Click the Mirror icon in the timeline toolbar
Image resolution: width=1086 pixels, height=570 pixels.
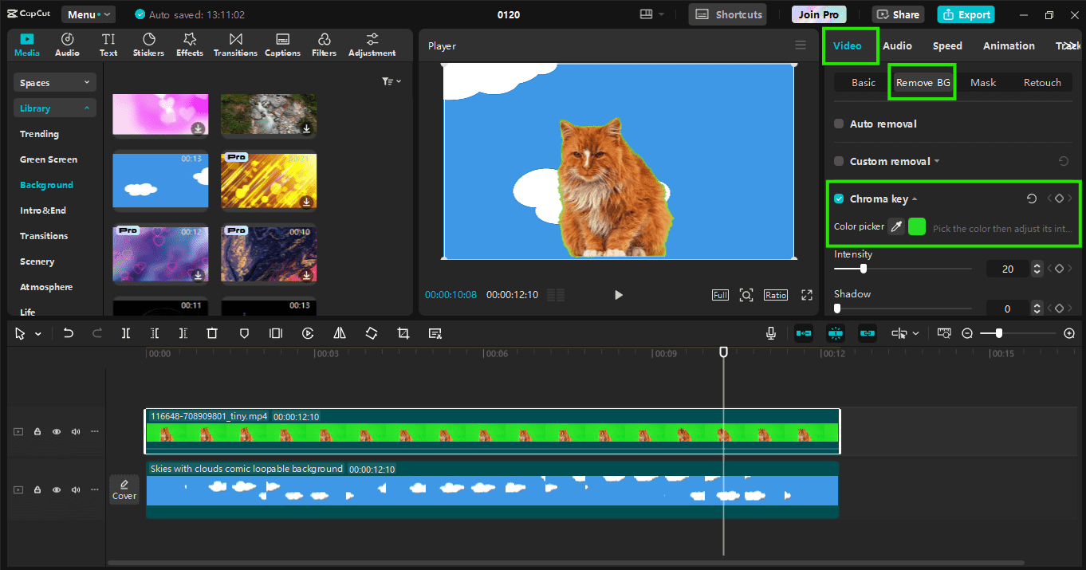[x=339, y=332]
